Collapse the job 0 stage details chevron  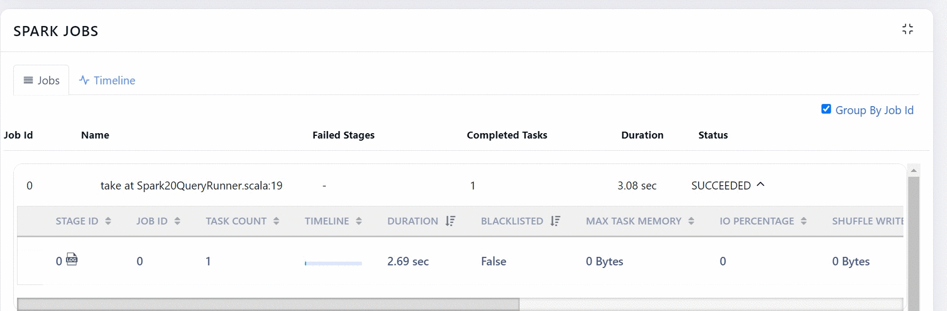[760, 185]
